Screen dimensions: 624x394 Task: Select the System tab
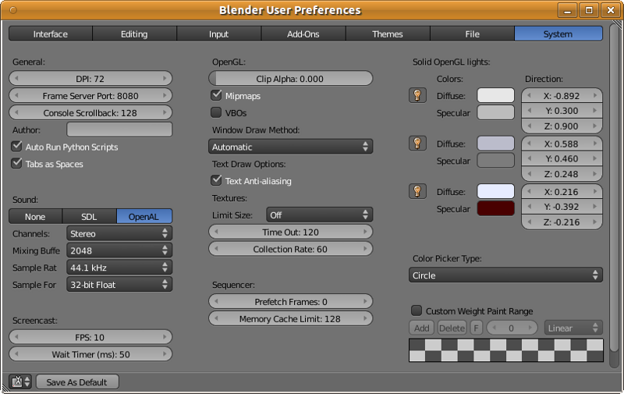pyautogui.click(x=558, y=34)
